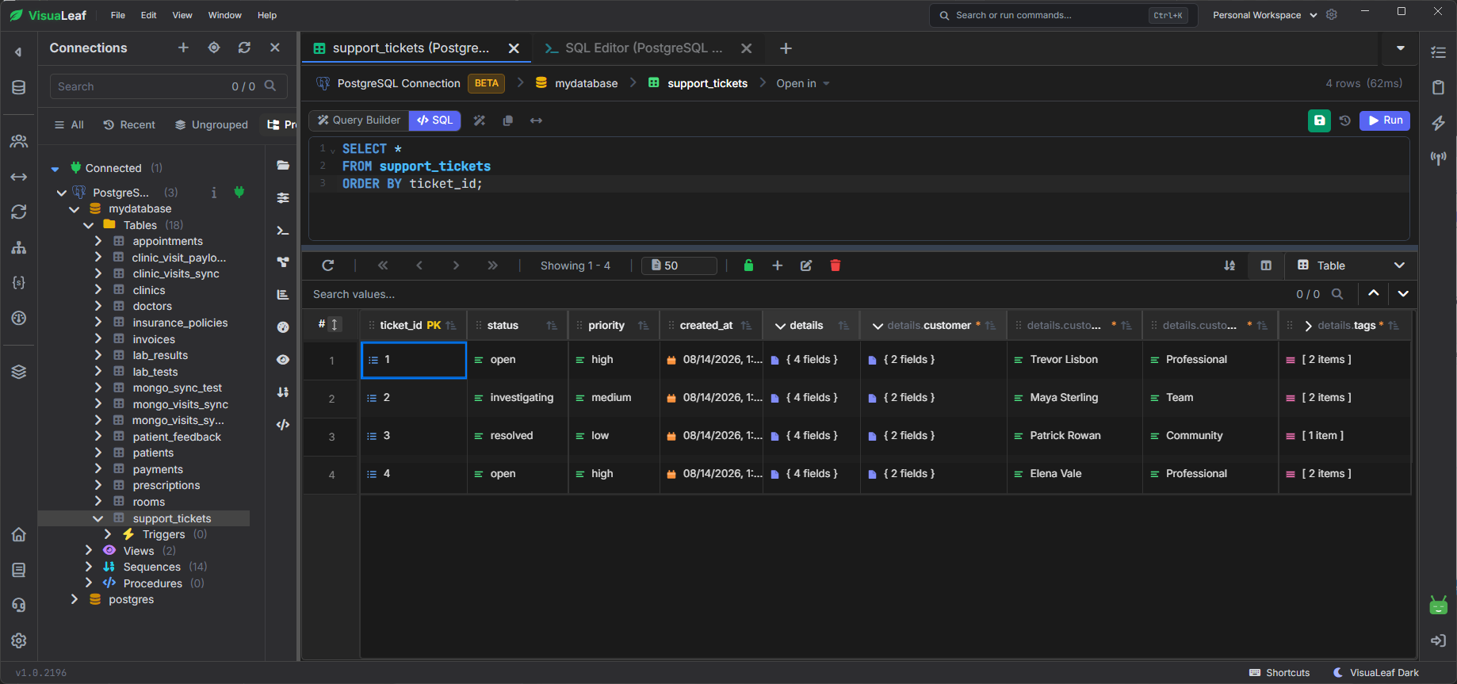1457x684 pixels.
Task: Expand the Views node
Action: tap(89, 551)
